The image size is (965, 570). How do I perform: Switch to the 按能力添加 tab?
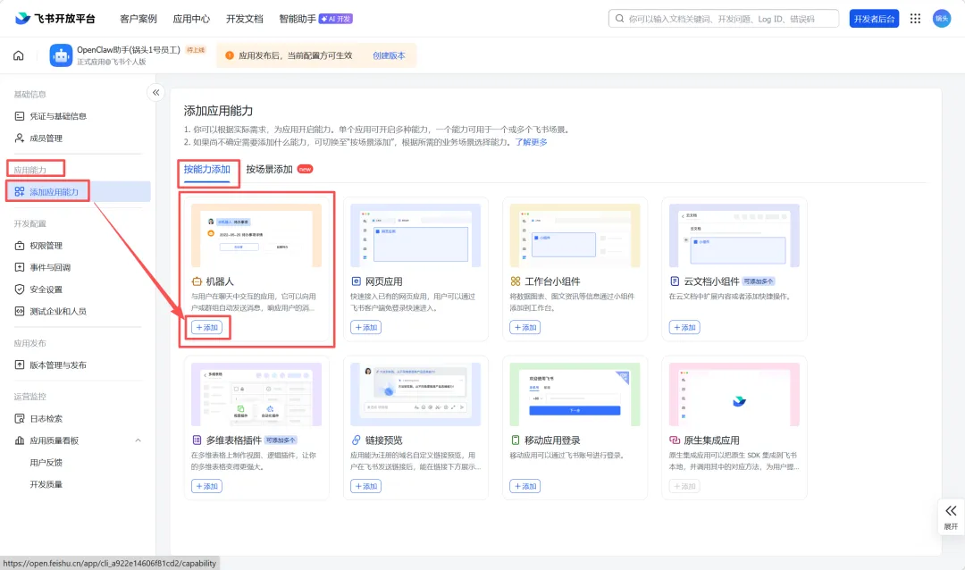[x=206, y=169]
